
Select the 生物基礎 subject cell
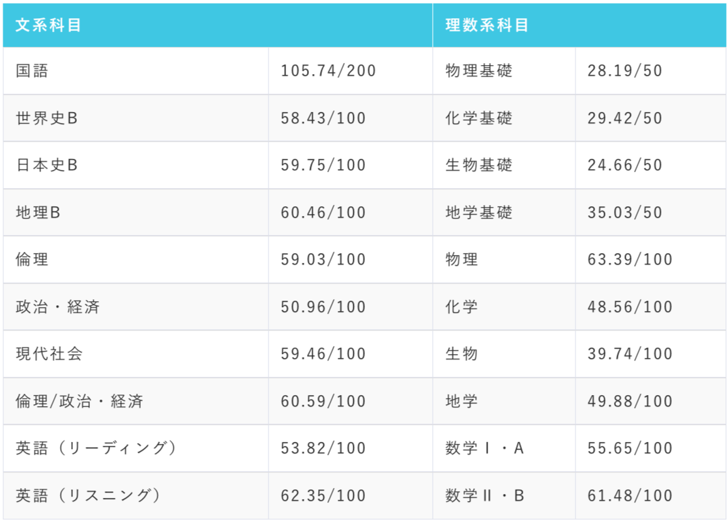[x=479, y=165]
